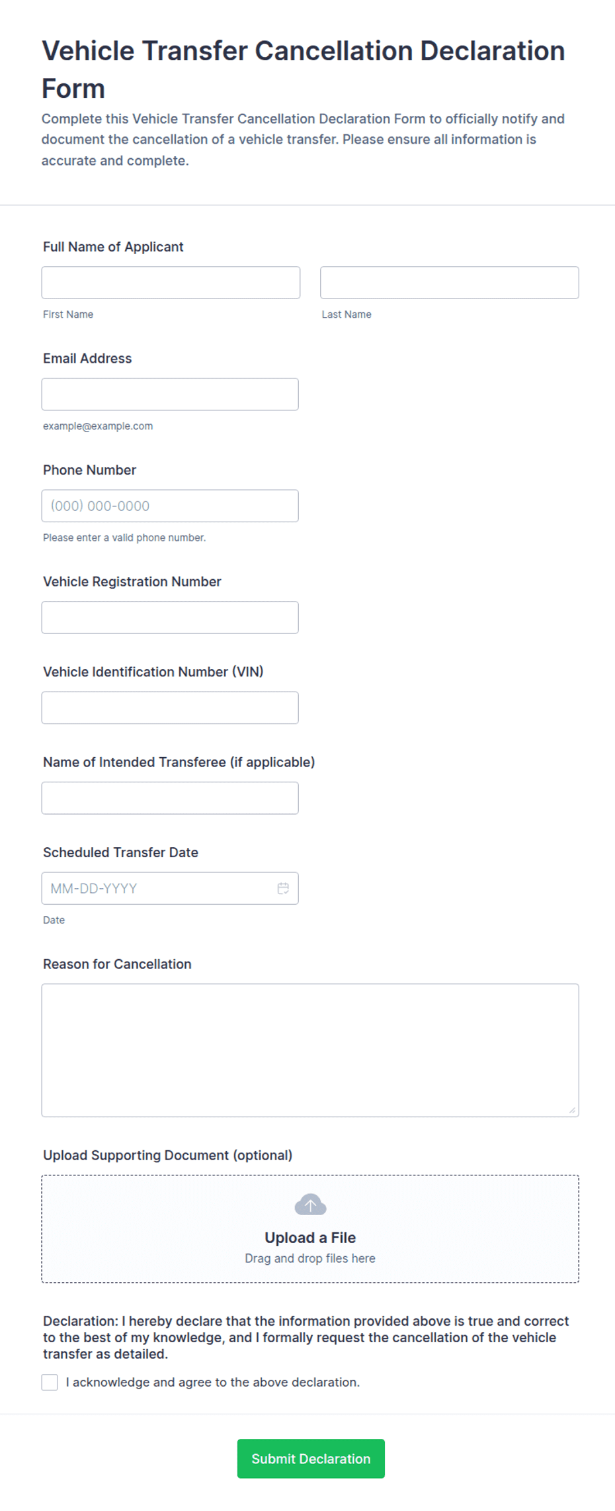Image resolution: width=615 pixels, height=1511 pixels.
Task: Click the Vehicle Transfer Cancellation Declaration heading
Action: pos(303,69)
